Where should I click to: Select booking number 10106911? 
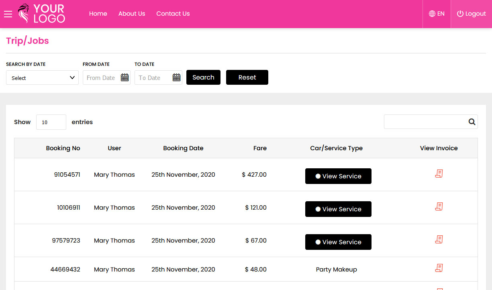(69, 208)
